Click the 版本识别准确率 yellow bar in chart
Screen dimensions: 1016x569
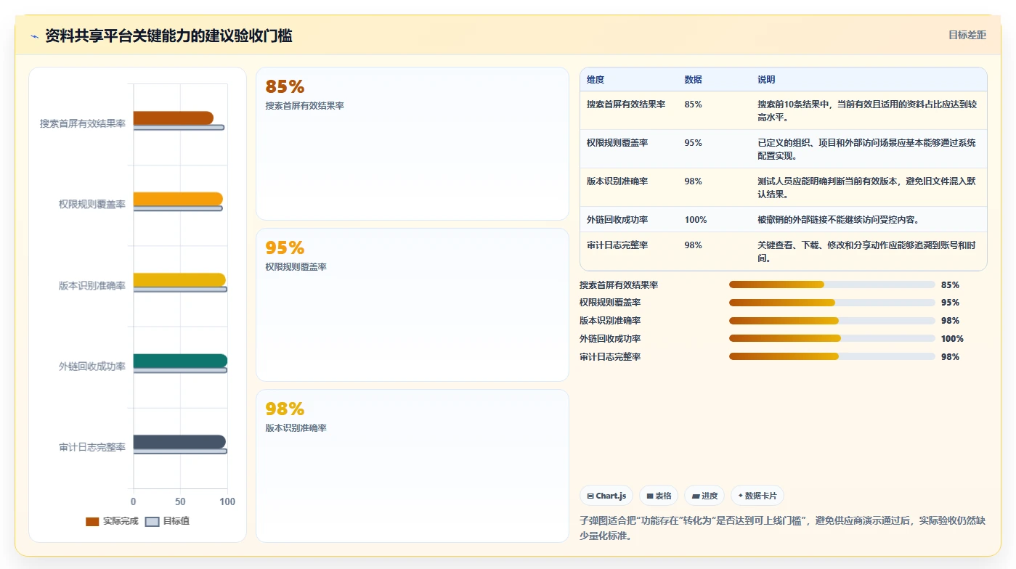179,280
